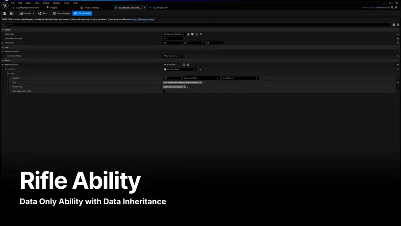401x226 pixels.
Task: Remove the Ability.ActivateFail.Cost tag
Action: (185, 87)
